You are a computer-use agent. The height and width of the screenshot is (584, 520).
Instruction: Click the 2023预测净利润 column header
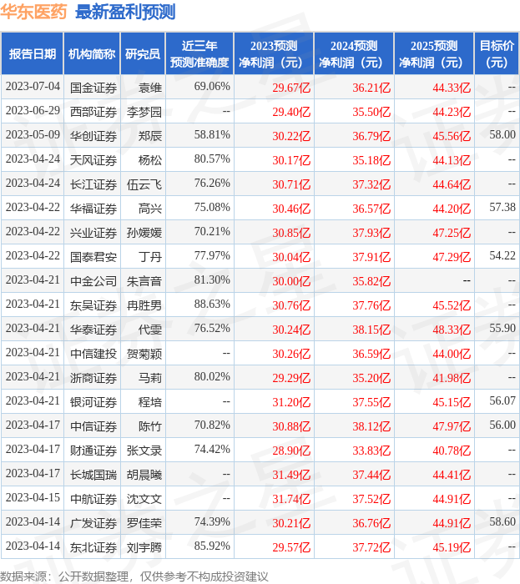(274, 53)
